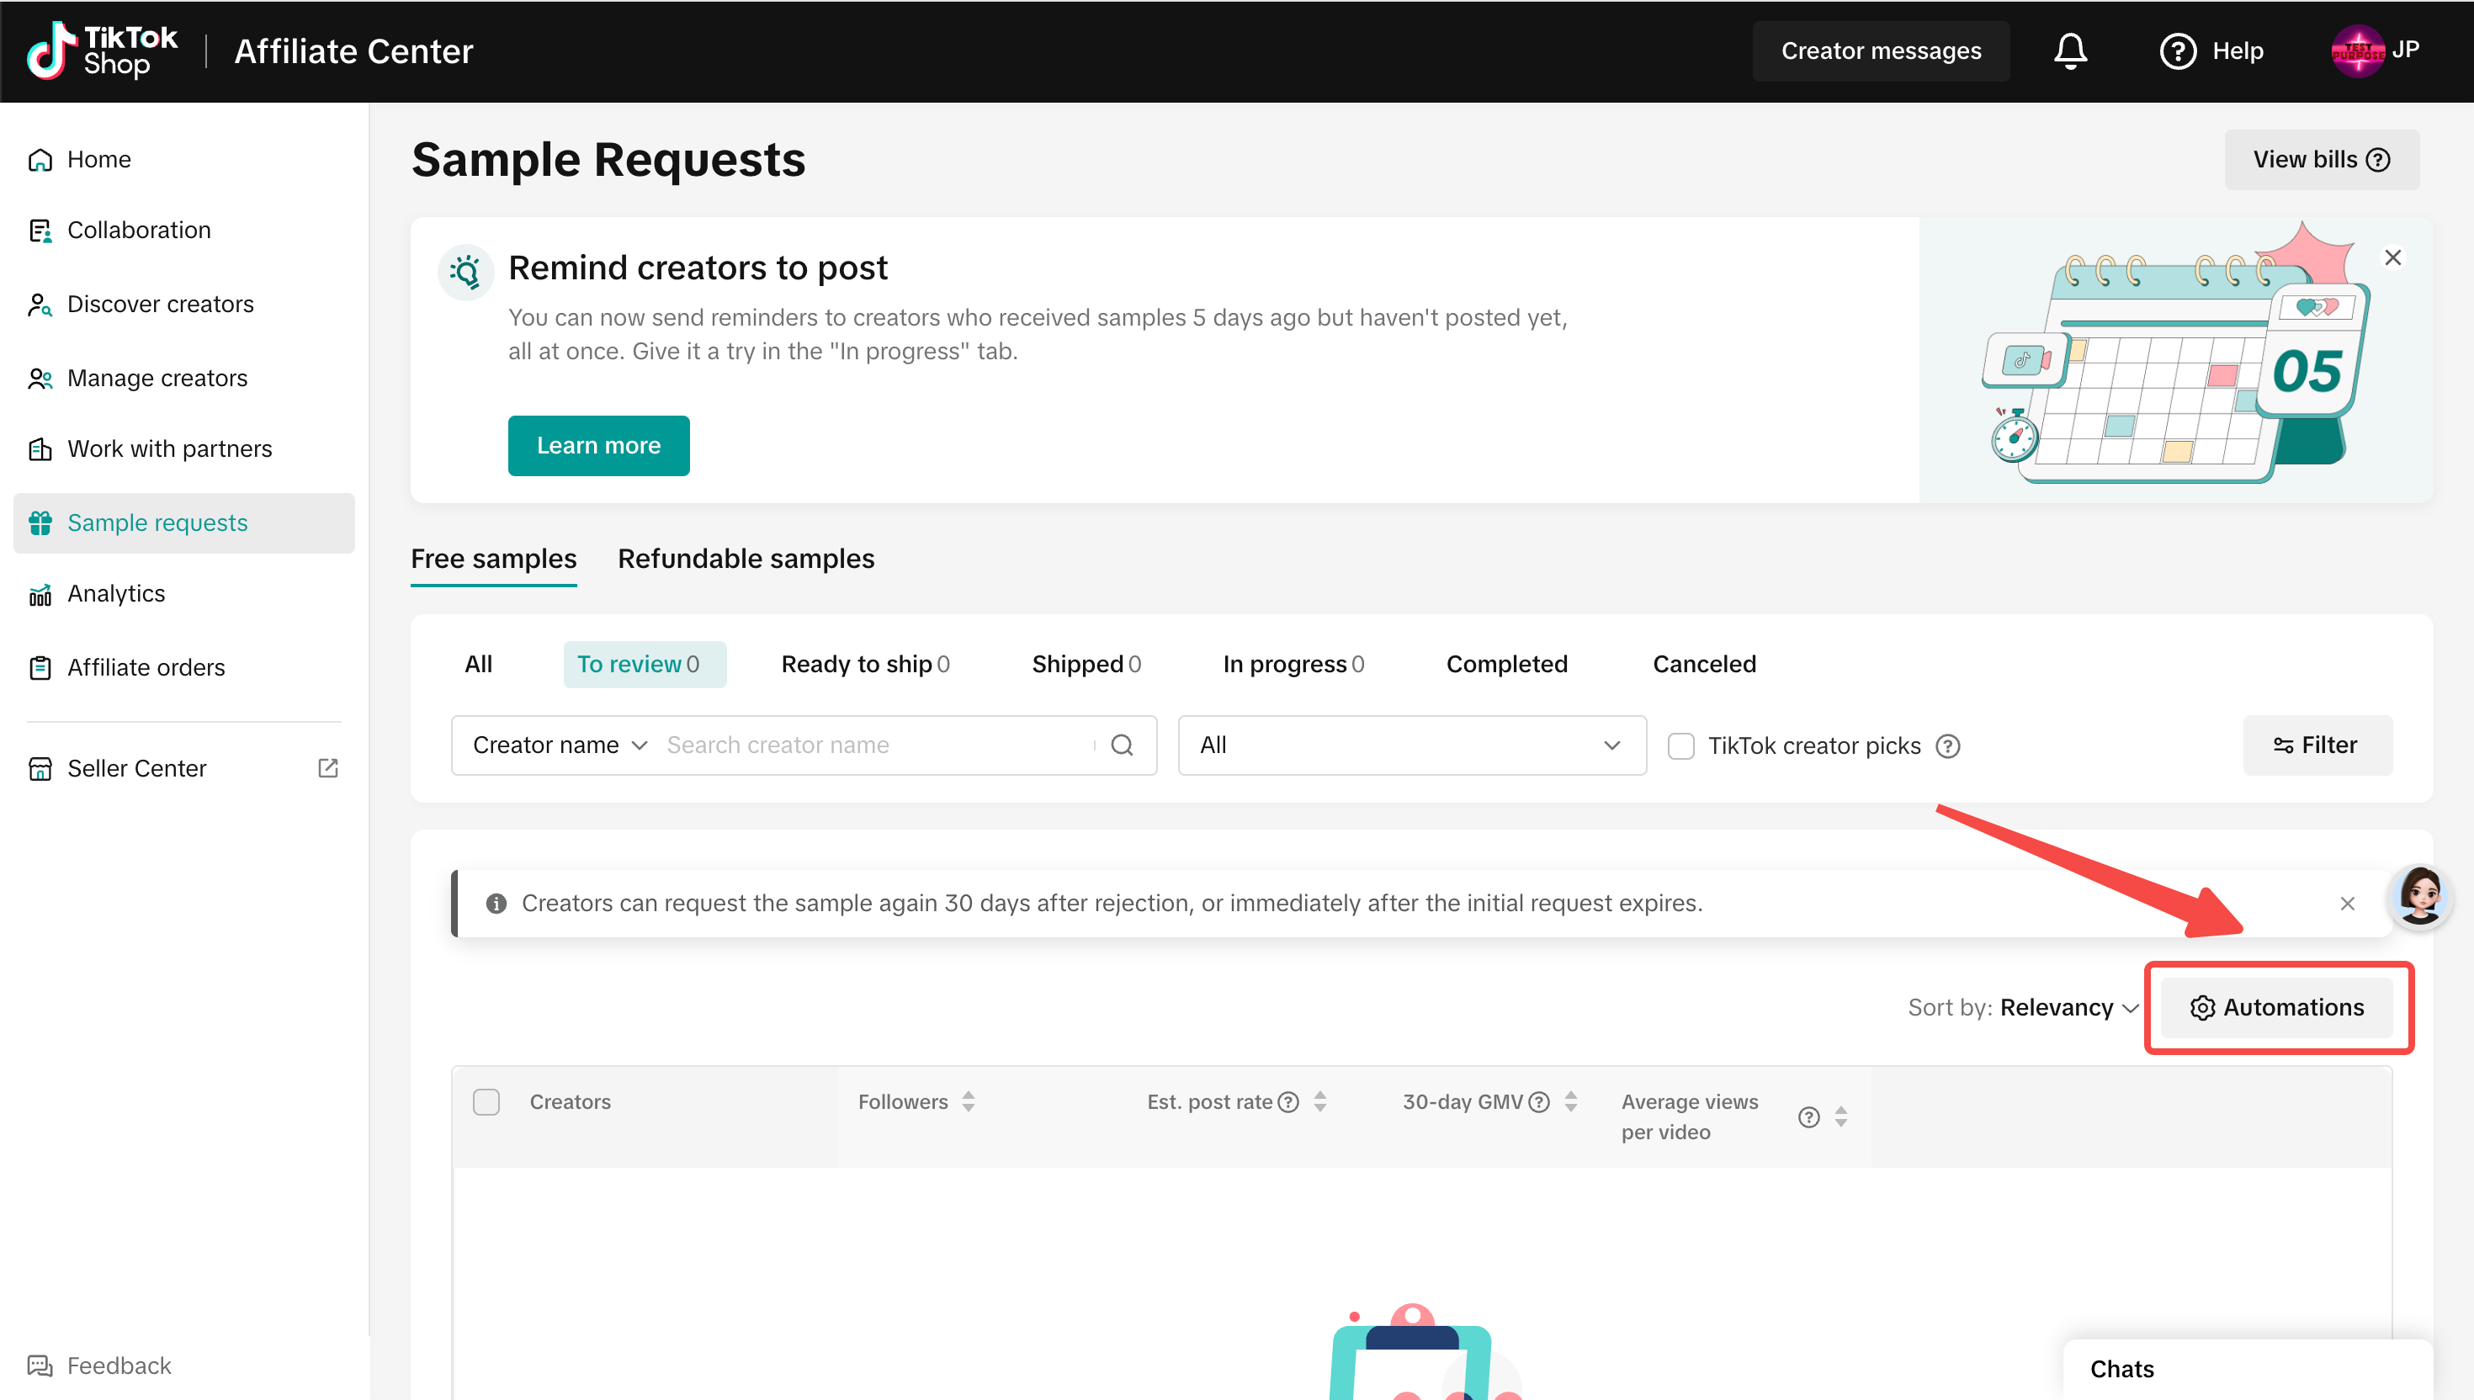This screenshot has width=2474, height=1400.
Task: Open the assistant avatar chat bubble
Action: [2420, 896]
